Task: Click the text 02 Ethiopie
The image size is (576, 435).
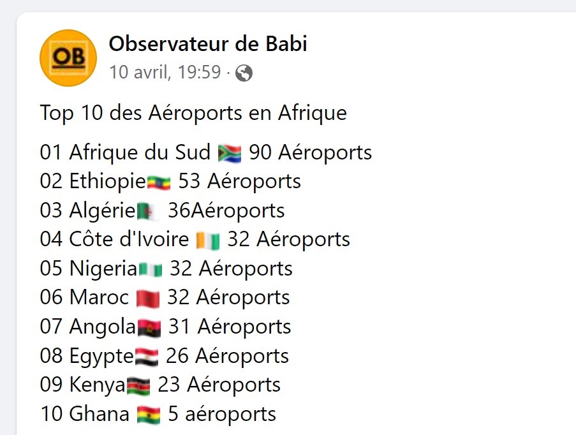Action: [x=93, y=182]
